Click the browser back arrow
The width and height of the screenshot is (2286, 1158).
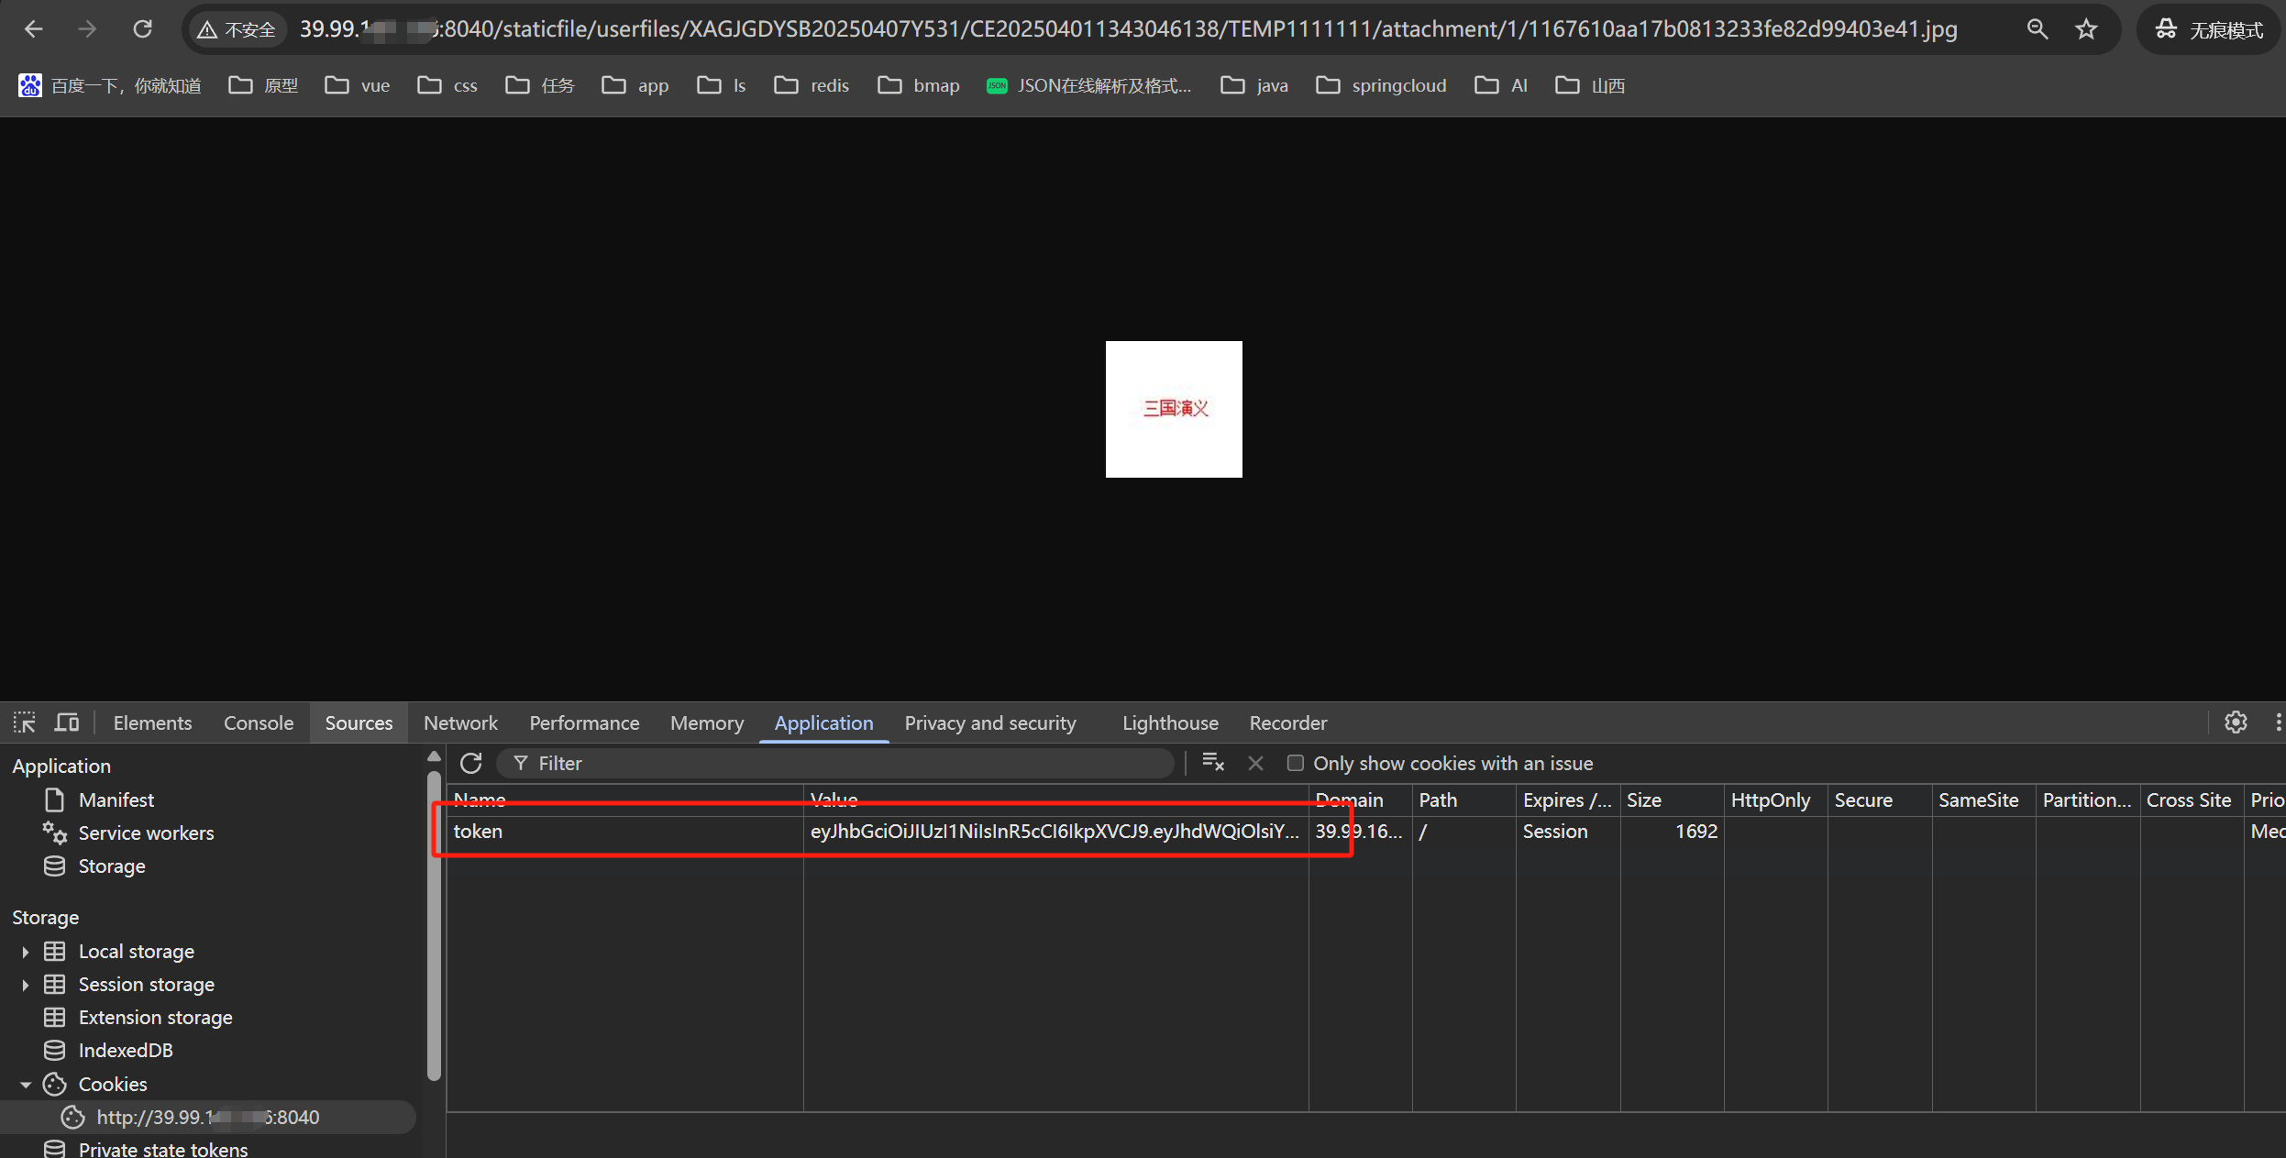coord(34,29)
